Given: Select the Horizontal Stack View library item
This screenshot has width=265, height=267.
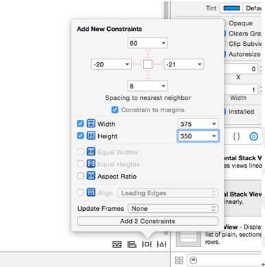Looking at the screenshot, I should pos(243,162).
